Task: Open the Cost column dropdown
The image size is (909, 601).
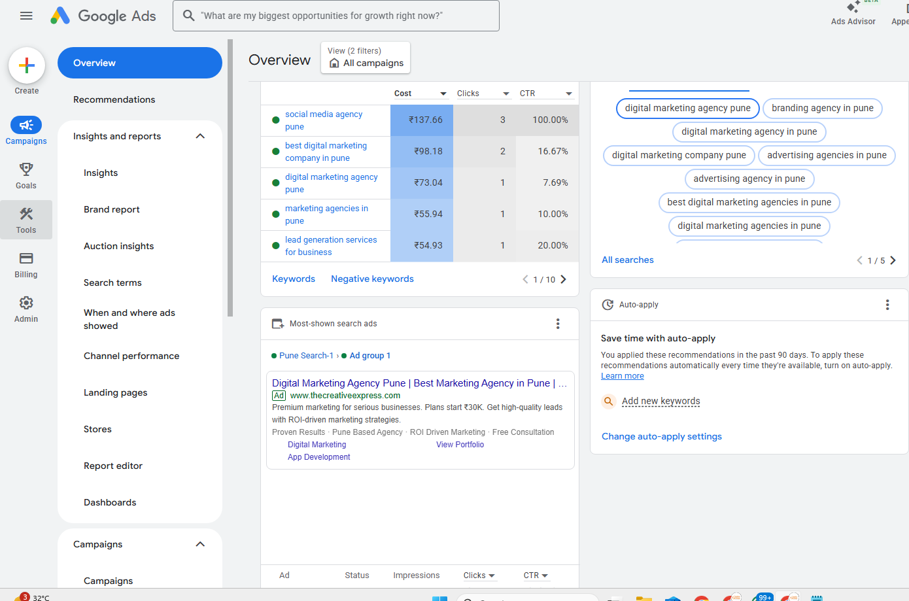Action: (x=443, y=94)
